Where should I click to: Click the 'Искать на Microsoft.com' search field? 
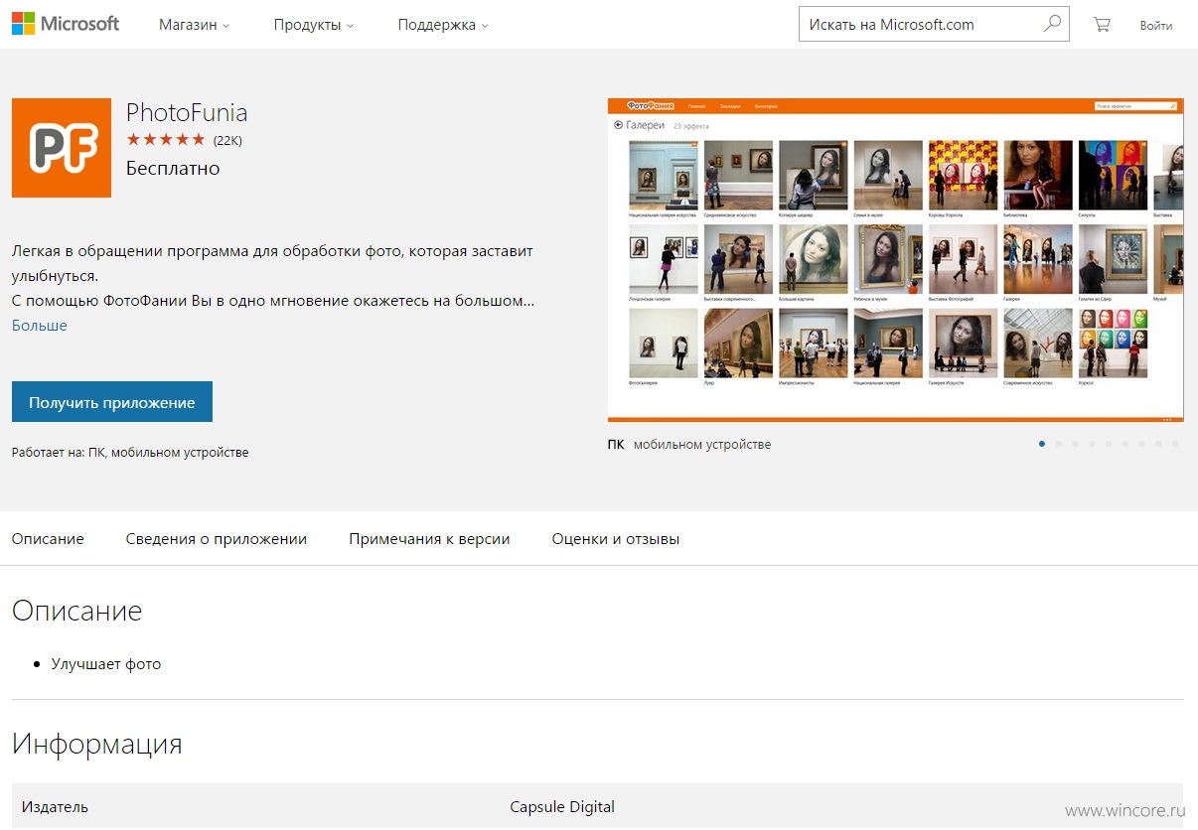(934, 24)
